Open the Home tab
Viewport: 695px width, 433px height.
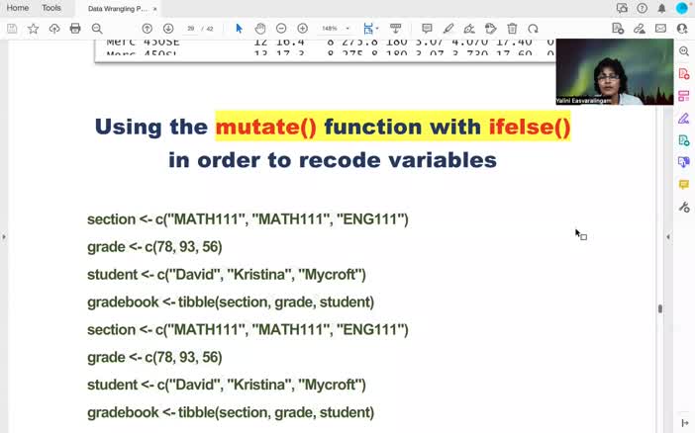pos(18,8)
